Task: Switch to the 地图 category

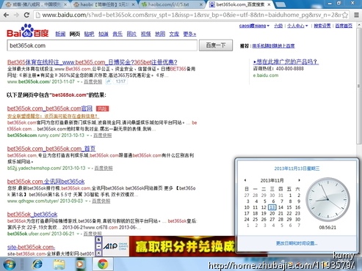Action: (160, 34)
